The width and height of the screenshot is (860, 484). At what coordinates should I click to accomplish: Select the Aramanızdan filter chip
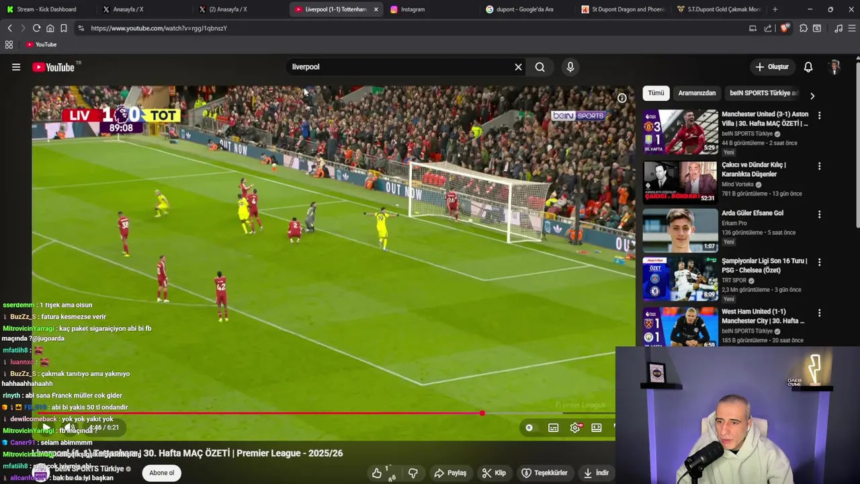[x=697, y=93]
